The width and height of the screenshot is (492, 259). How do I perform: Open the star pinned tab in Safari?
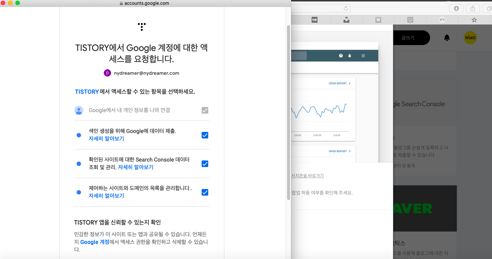(x=474, y=20)
